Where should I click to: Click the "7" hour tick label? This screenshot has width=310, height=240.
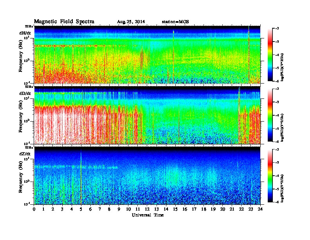point(100,209)
